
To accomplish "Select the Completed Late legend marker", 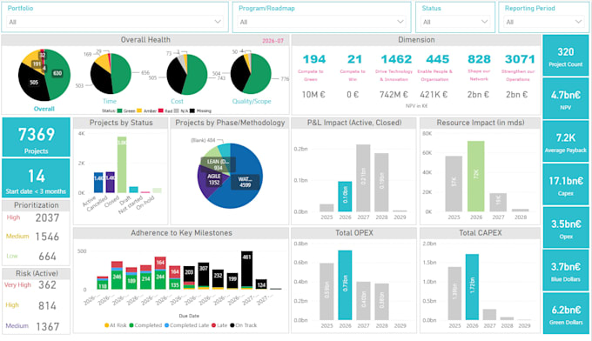I will (166, 325).
